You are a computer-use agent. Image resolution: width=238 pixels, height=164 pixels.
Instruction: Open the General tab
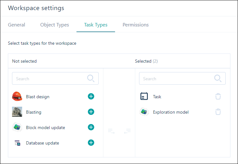[16, 25]
